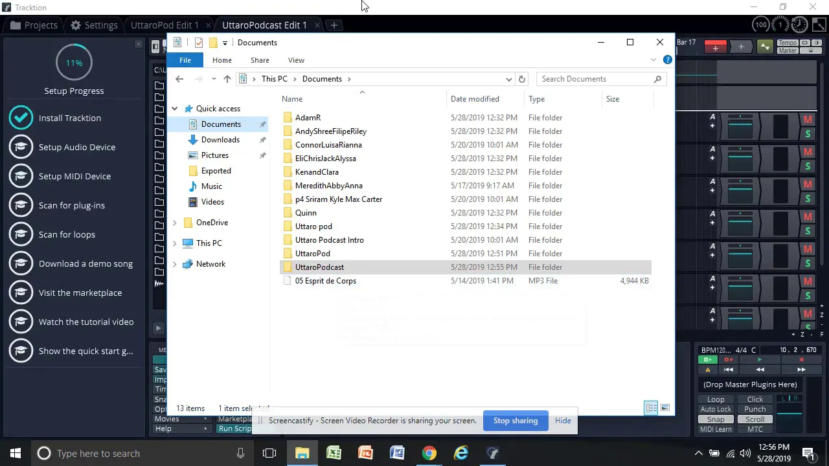Open Chrome from the taskbar
829x466 pixels.
[x=429, y=453]
